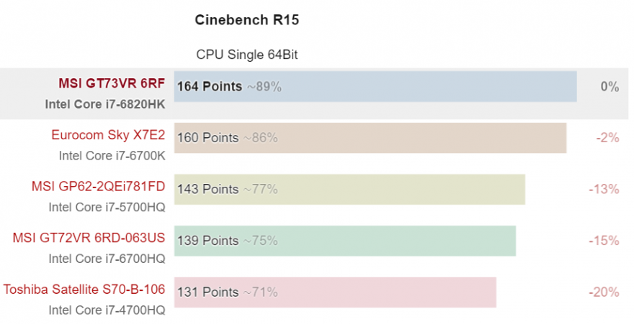The height and width of the screenshot is (324, 634).
Task: Select the Intel Core i7-6700K label
Action: click(112, 155)
